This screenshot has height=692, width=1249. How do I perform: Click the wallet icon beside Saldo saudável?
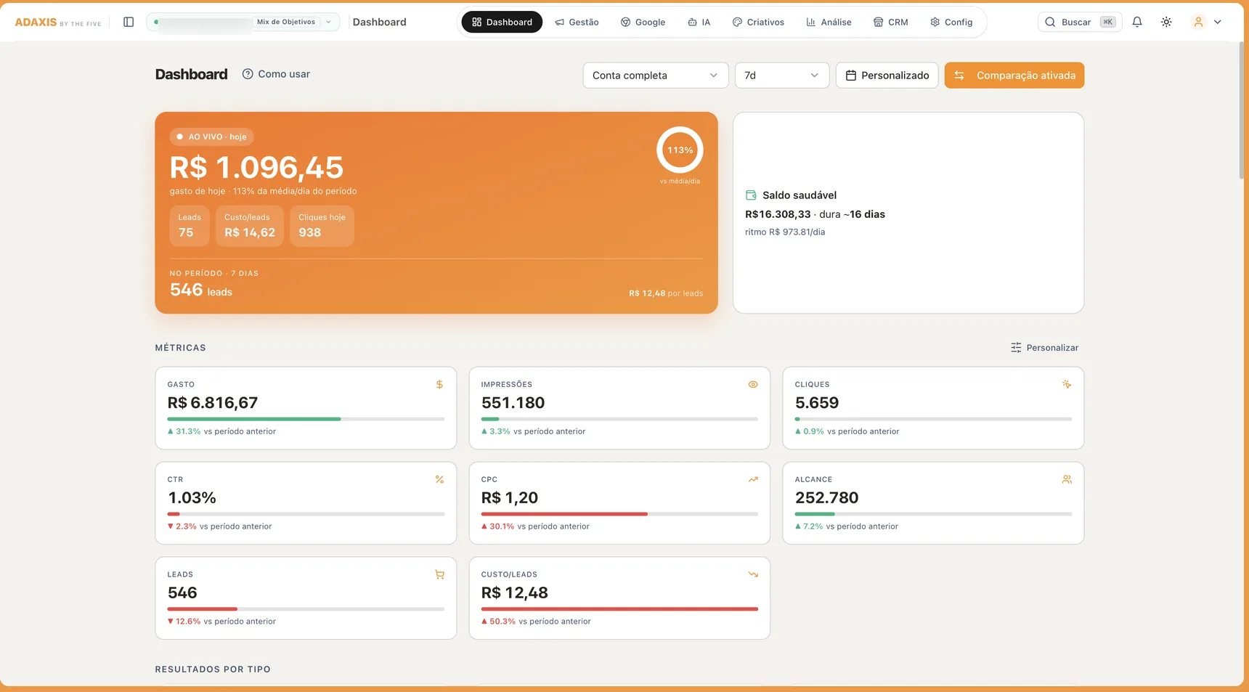pos(751,195)
